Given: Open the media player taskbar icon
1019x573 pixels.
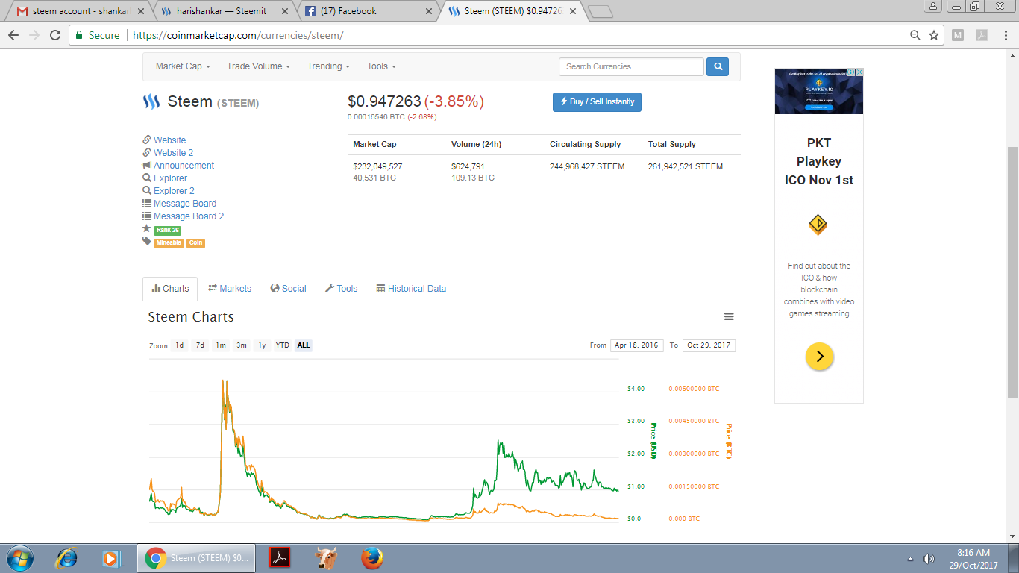Looking at the screenshot, I should (x=111, y=558).
